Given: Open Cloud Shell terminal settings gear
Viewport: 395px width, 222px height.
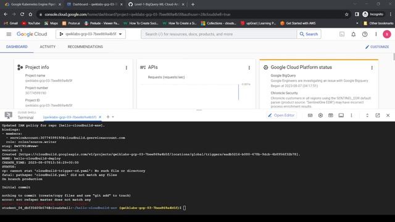Looking at the screenshot, I should pos(320,115).
